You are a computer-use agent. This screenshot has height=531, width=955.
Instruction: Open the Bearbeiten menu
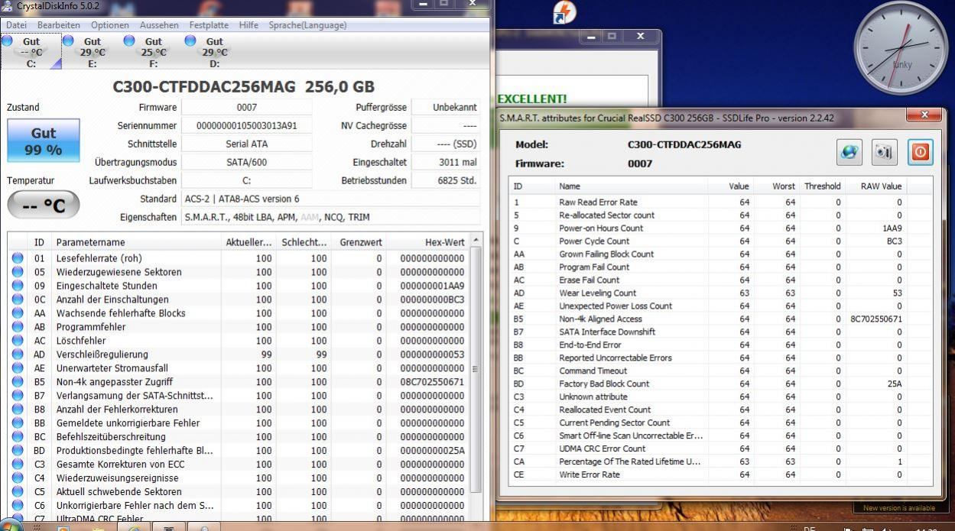click(59, 25)
